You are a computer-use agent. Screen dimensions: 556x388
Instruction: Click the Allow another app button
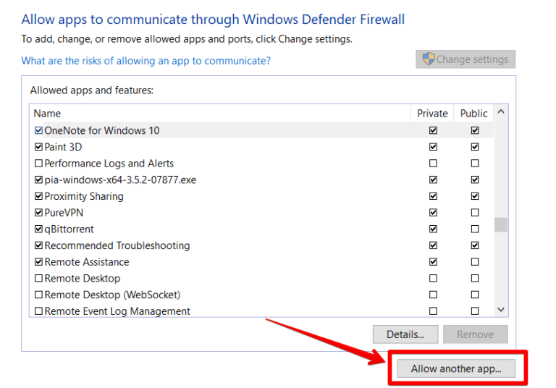[456, 368]
